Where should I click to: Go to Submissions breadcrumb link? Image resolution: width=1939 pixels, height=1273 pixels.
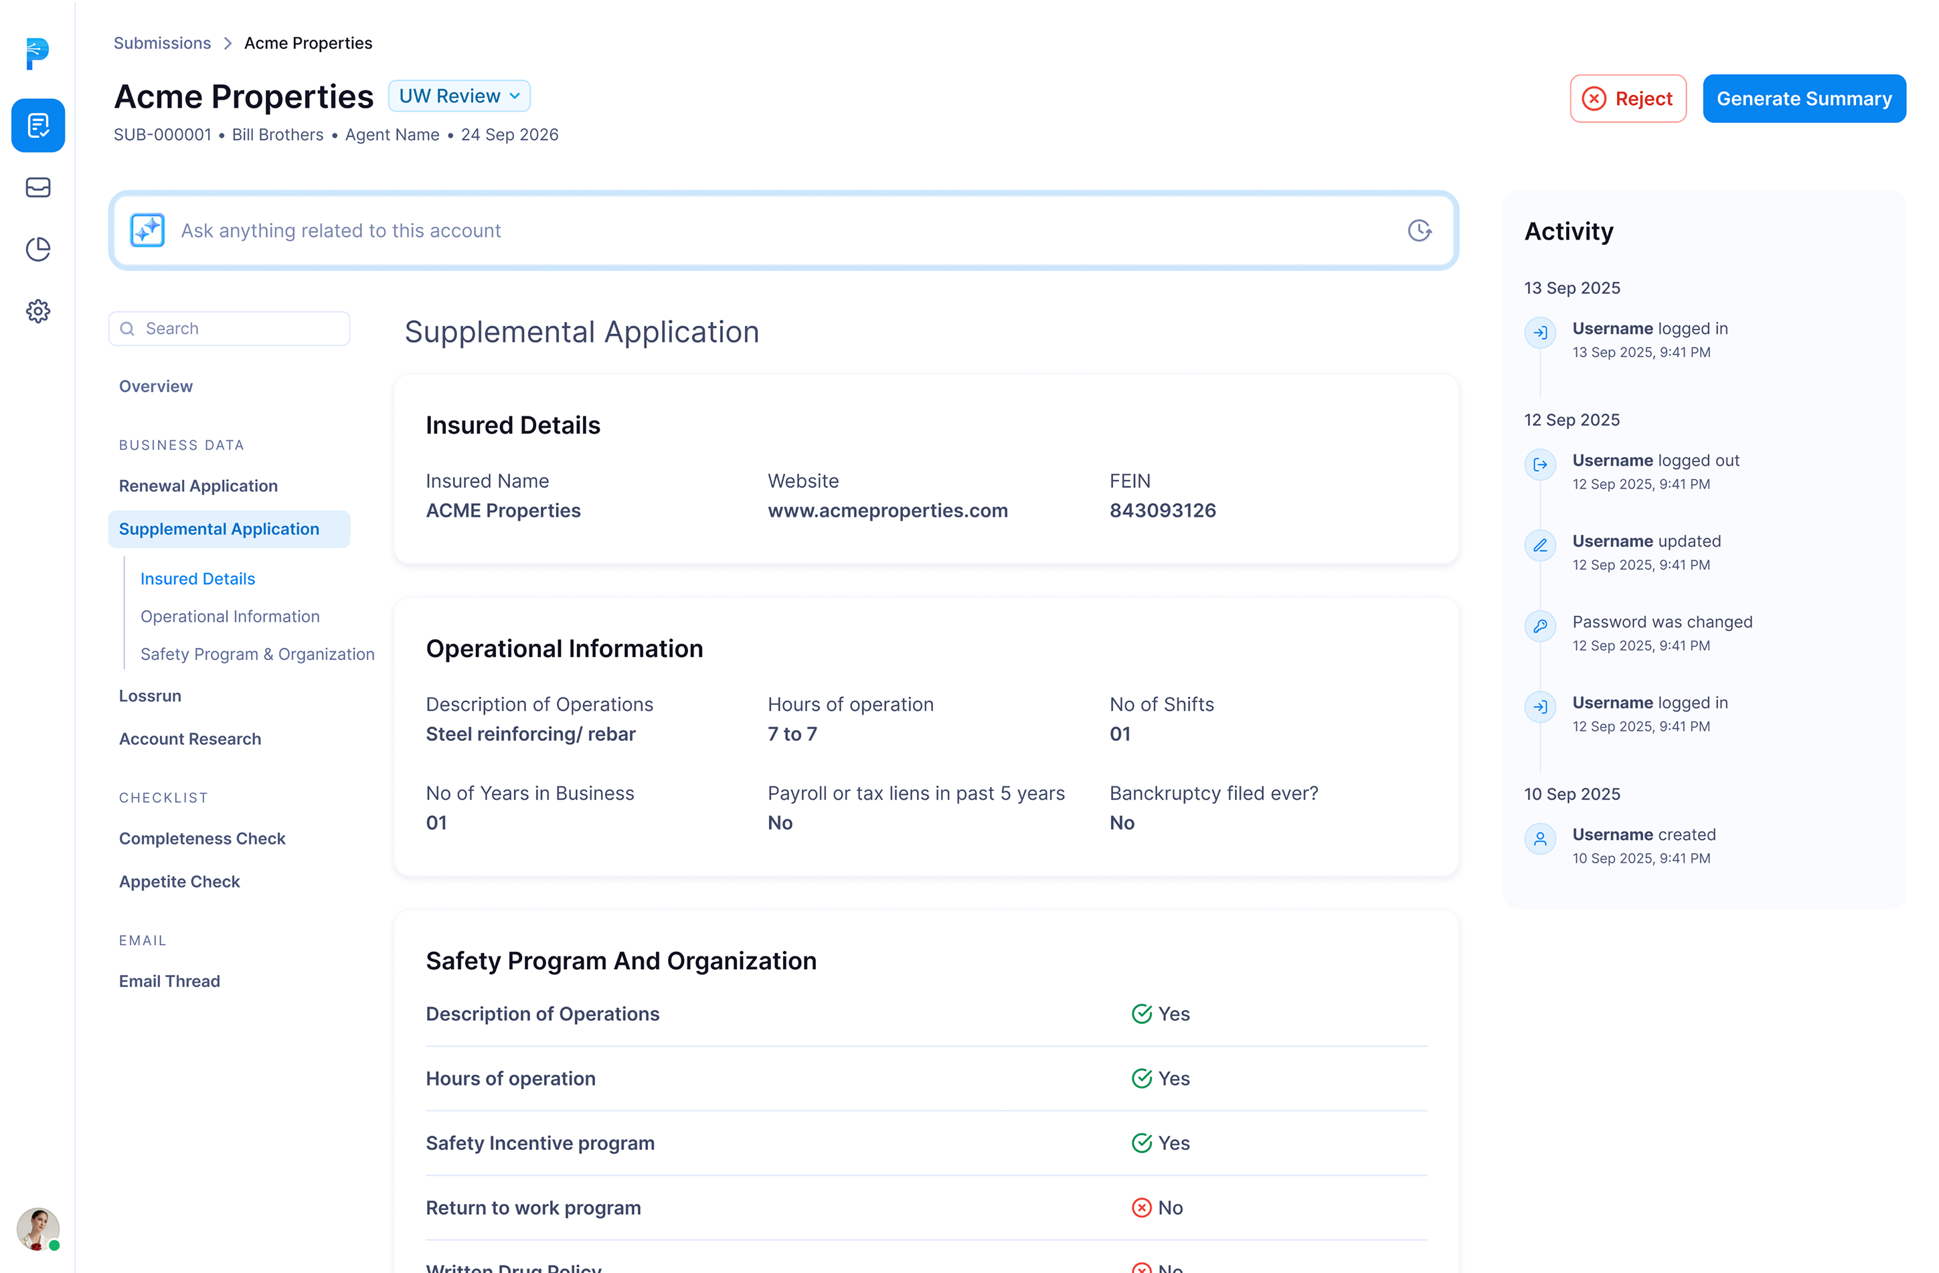[162, 43]
